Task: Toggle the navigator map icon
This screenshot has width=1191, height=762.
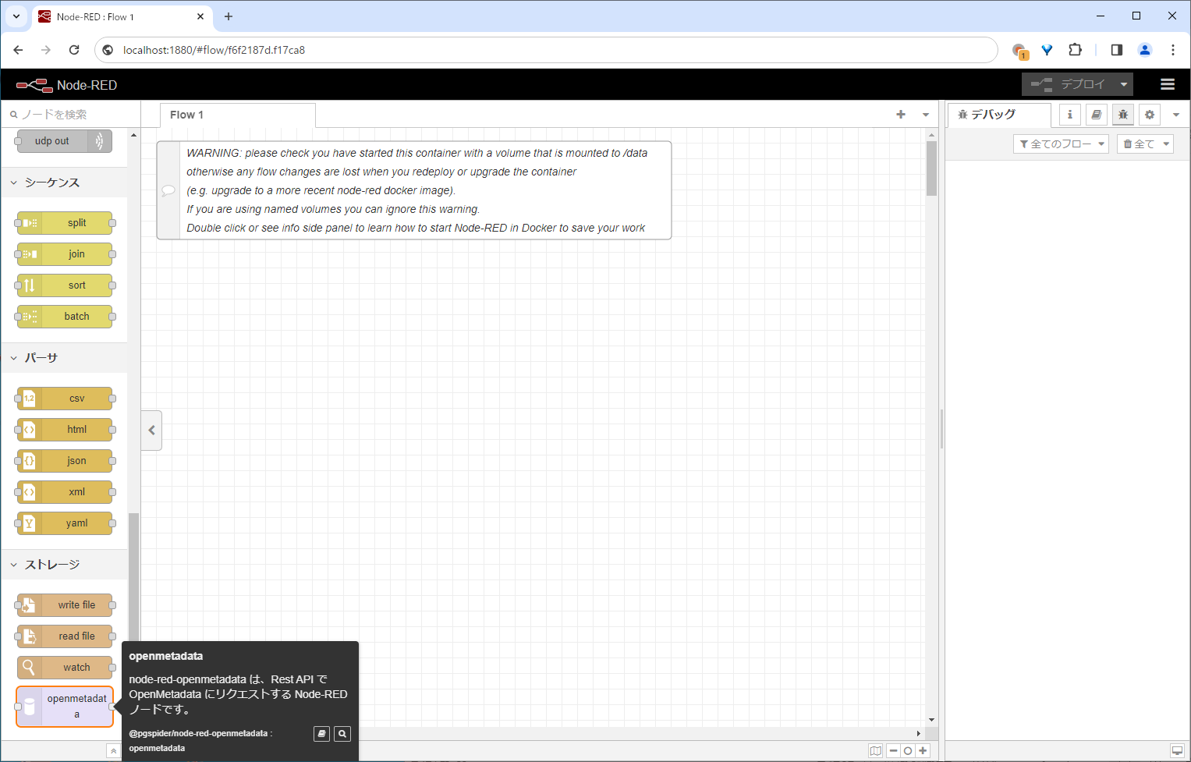Action: pos(876,750)
